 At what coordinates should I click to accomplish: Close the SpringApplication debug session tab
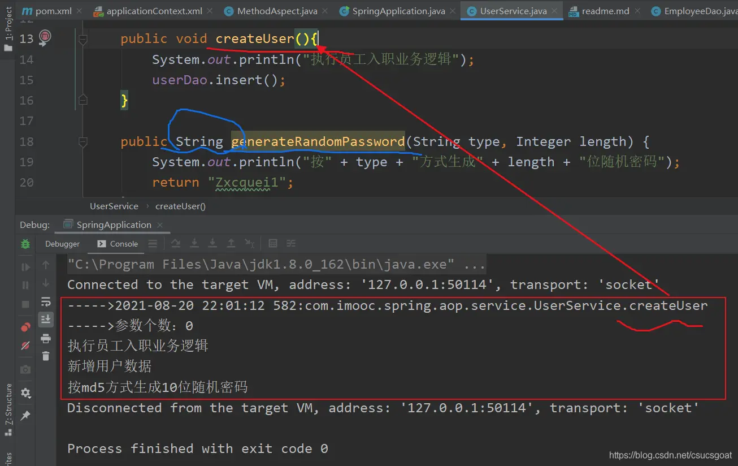[160, 225]
